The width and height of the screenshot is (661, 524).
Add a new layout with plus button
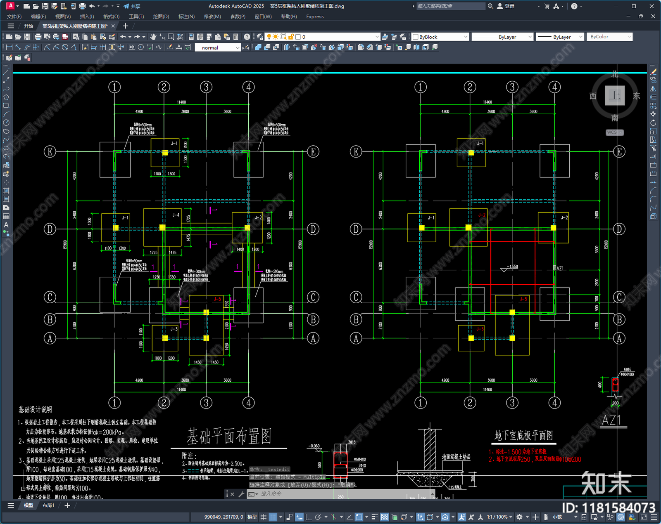67,505
